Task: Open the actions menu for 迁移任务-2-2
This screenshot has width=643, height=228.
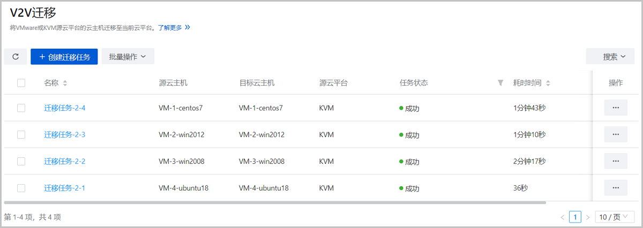Action: (616, 161)
